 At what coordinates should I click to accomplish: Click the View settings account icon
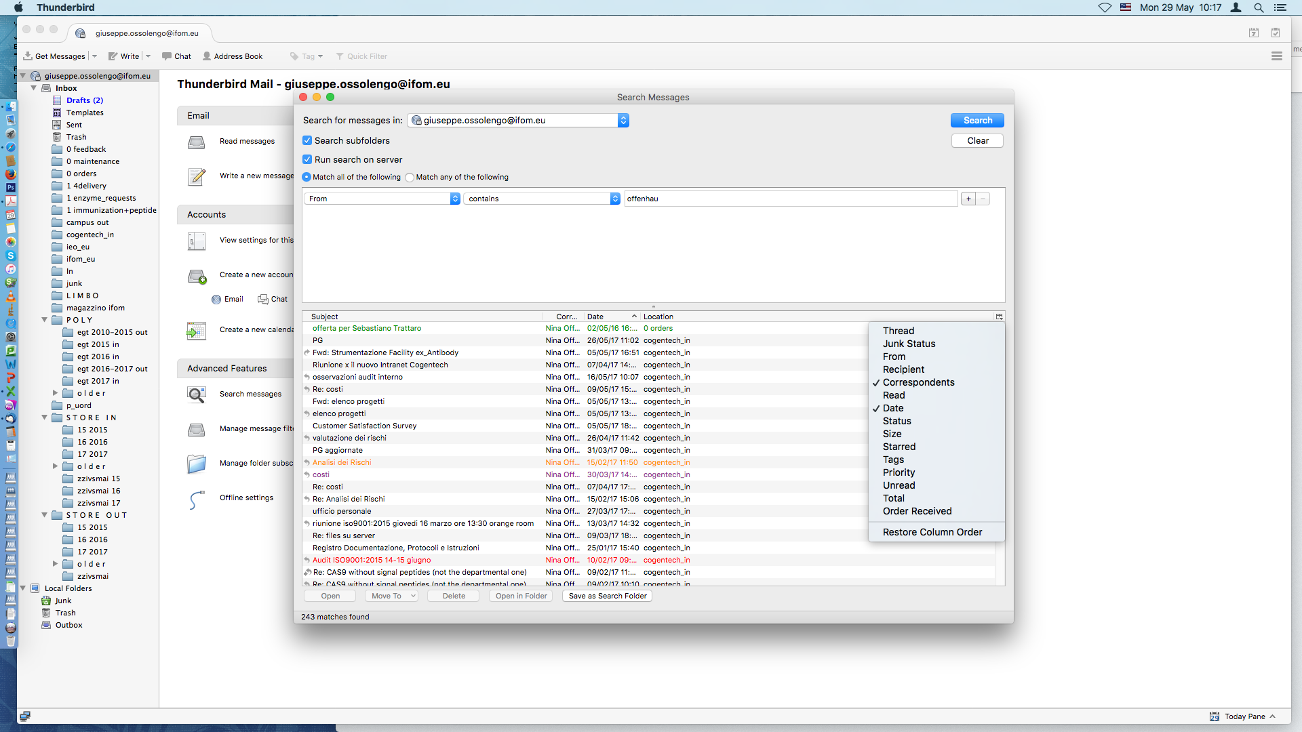tap(197, 241)
